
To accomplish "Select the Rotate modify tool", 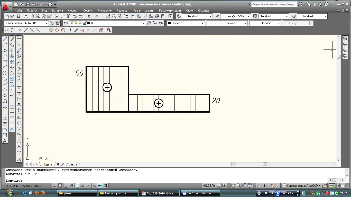I will point(12,73).
